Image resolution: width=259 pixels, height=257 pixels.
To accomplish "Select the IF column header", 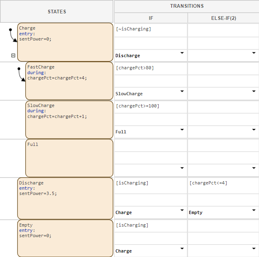I will [x=151, y=18].
